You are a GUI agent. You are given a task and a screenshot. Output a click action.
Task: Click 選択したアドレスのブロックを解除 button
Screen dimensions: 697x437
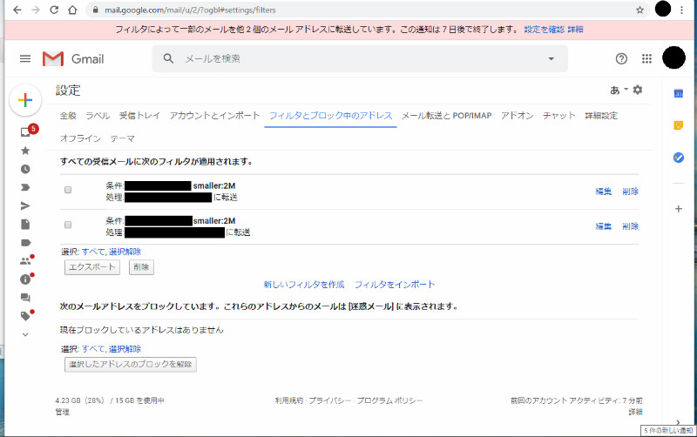point(130,364)
